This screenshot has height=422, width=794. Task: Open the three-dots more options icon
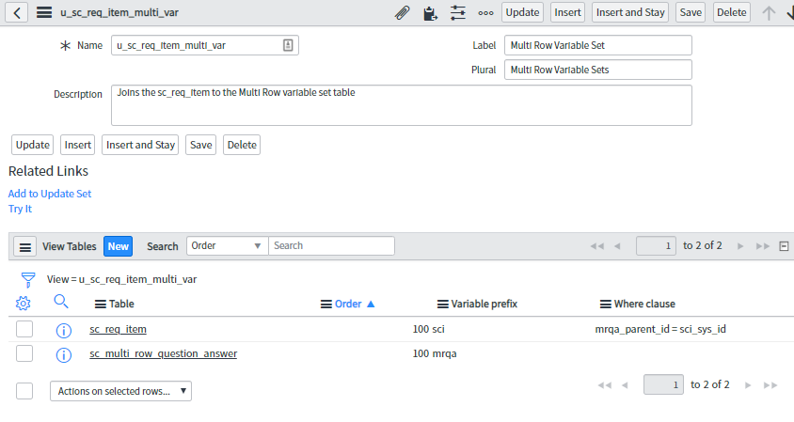tap(485, 12)
